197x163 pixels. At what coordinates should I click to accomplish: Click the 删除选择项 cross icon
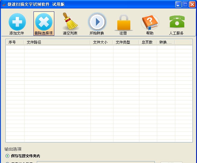[44, 22]
